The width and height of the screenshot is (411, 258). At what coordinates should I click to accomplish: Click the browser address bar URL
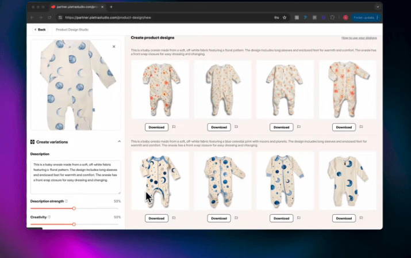pos(108,18)
